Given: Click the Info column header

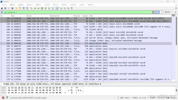Looking at the screenshot, I should 130,16.
